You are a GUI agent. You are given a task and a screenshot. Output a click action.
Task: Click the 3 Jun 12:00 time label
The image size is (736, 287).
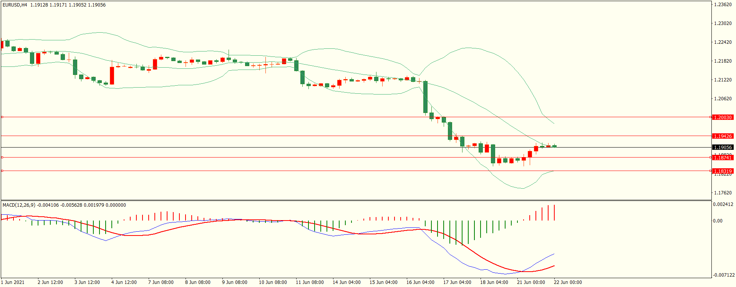[87, 282]
